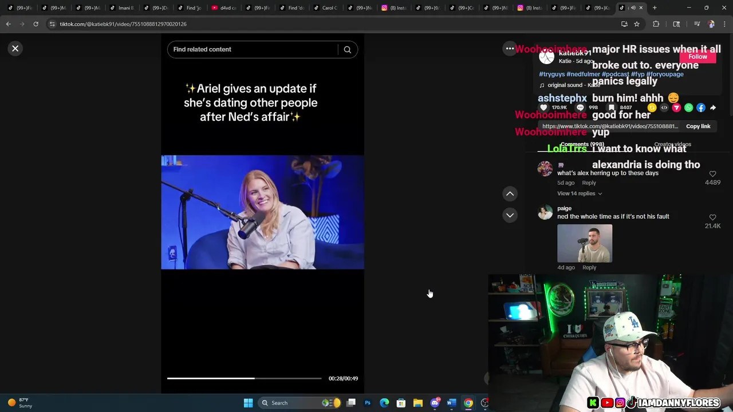This screenshot has height=412, width=733.
Task: Open the browser extensions puzzle icon
Action: [656, 24]
